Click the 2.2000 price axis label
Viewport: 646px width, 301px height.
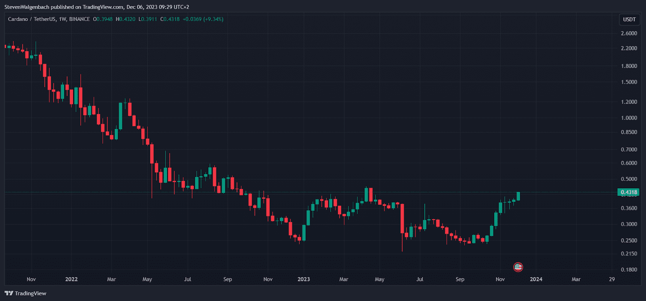[x=629, y=48]
